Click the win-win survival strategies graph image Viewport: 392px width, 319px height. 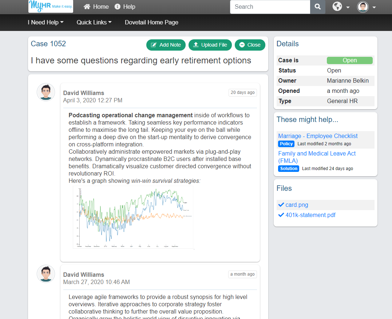[134, 217]
